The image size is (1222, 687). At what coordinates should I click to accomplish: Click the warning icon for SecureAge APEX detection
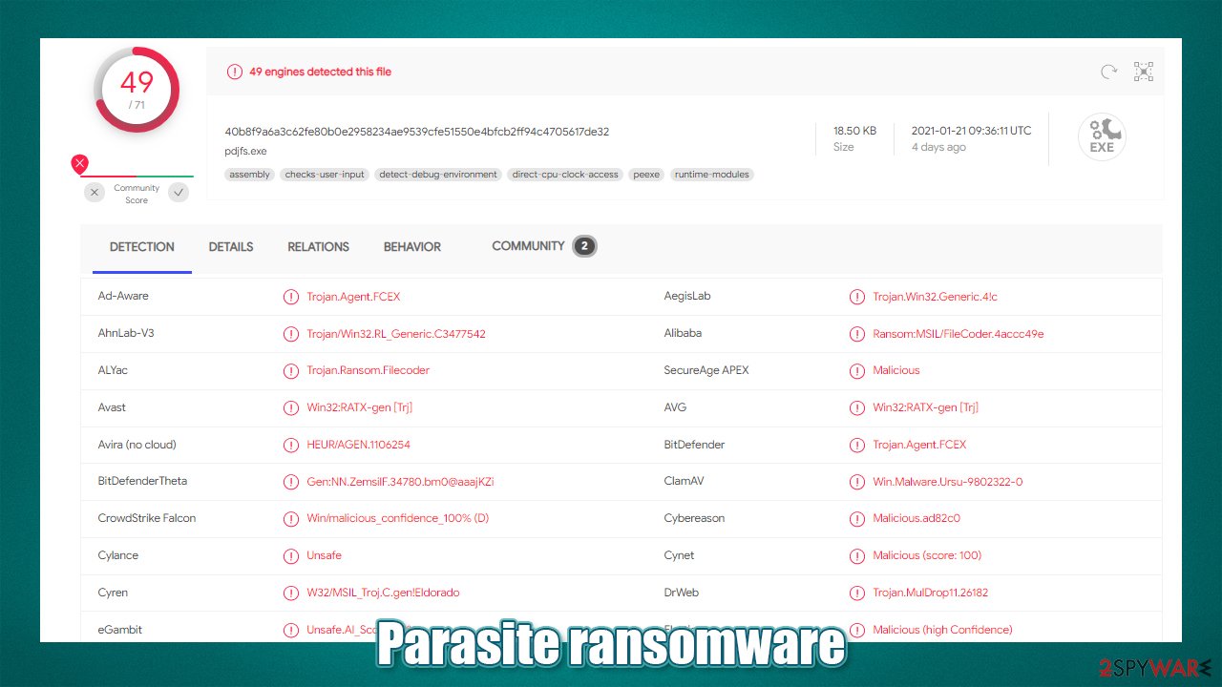tap(856, 370)
